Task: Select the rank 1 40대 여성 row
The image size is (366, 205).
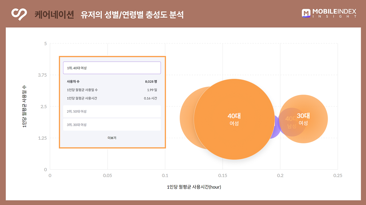Action: [112, 68]
